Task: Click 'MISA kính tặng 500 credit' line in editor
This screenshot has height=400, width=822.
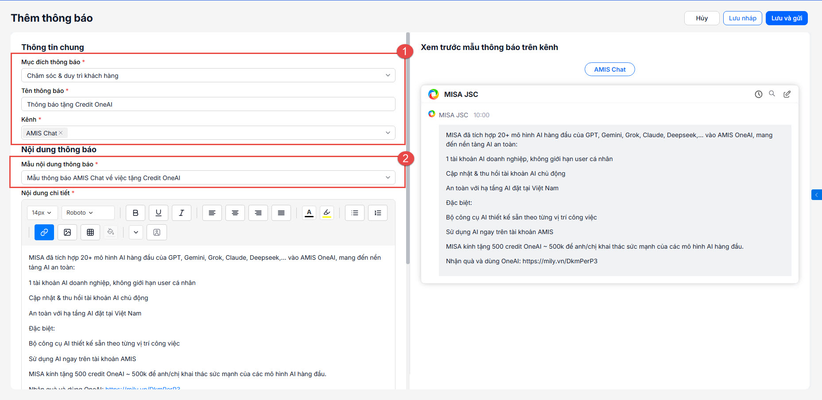Action: click(178, 374)
